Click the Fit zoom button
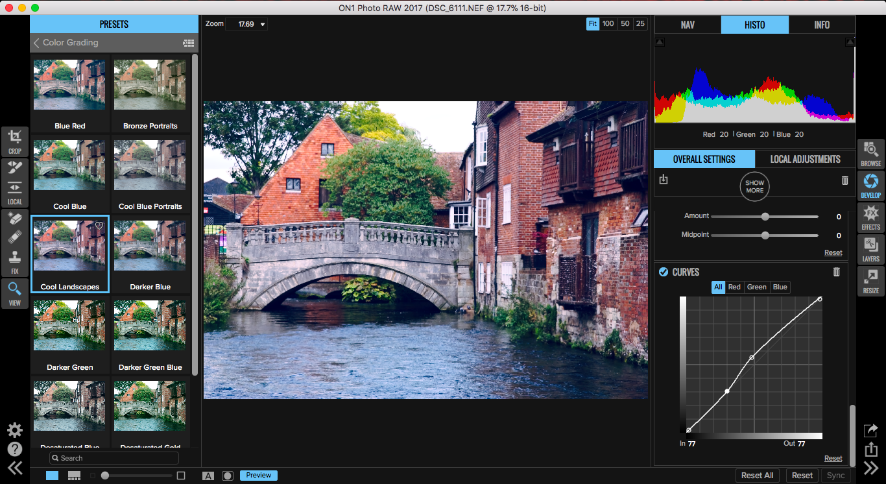The image size is (886, 484). point(592,23)
